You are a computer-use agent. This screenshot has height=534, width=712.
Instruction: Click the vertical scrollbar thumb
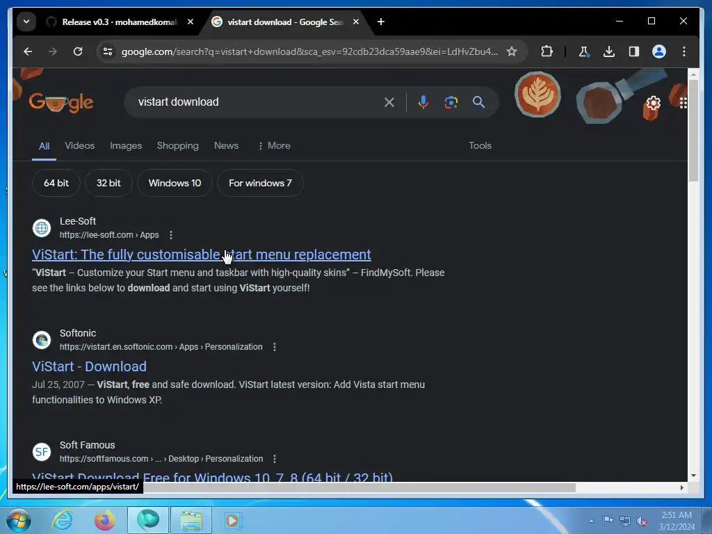coord(693,130)
